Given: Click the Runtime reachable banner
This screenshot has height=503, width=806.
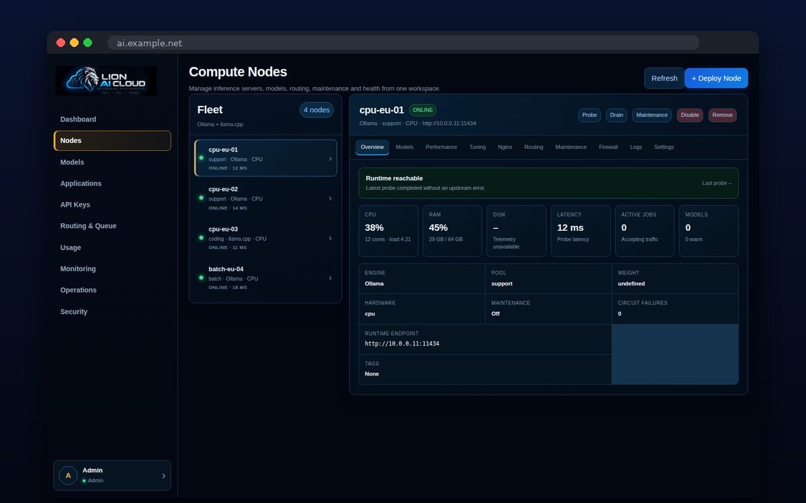Looking at the screenshot, I should point(549,183).
